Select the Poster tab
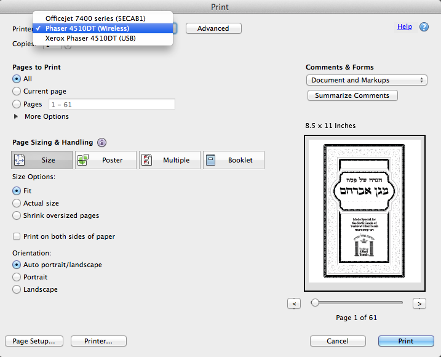The width and height of the screenshot is (441, 357). point(106,160)
